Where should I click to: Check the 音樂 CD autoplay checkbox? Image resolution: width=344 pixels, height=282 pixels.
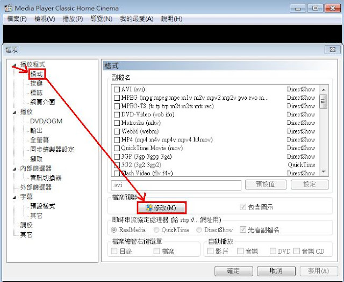point(296,251)
